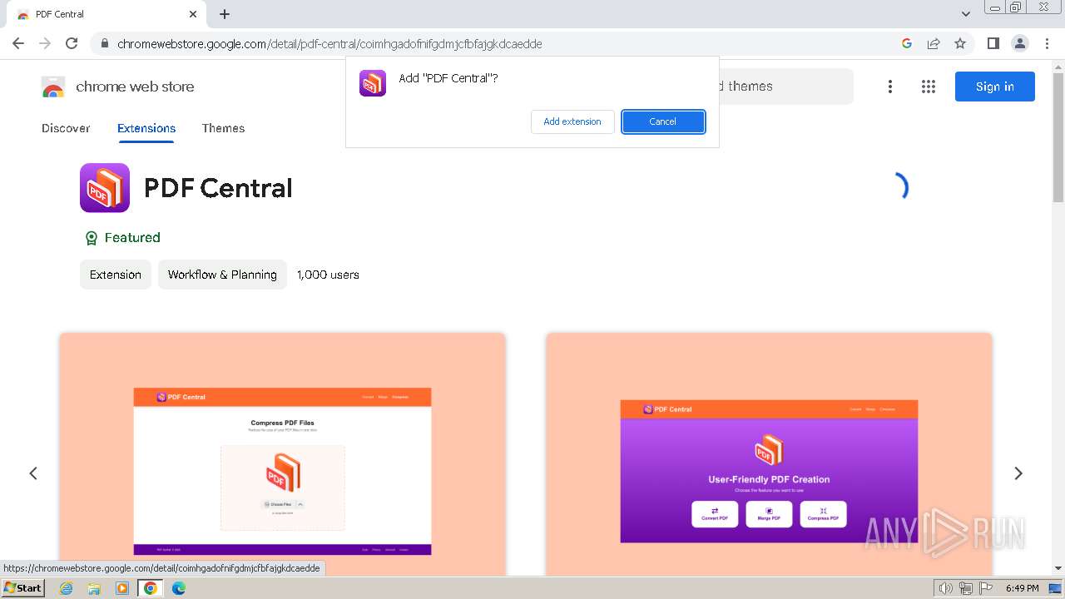This screenshot has width=1065, height=599.
Task: Reload the current page
Action: click(72, 43)
